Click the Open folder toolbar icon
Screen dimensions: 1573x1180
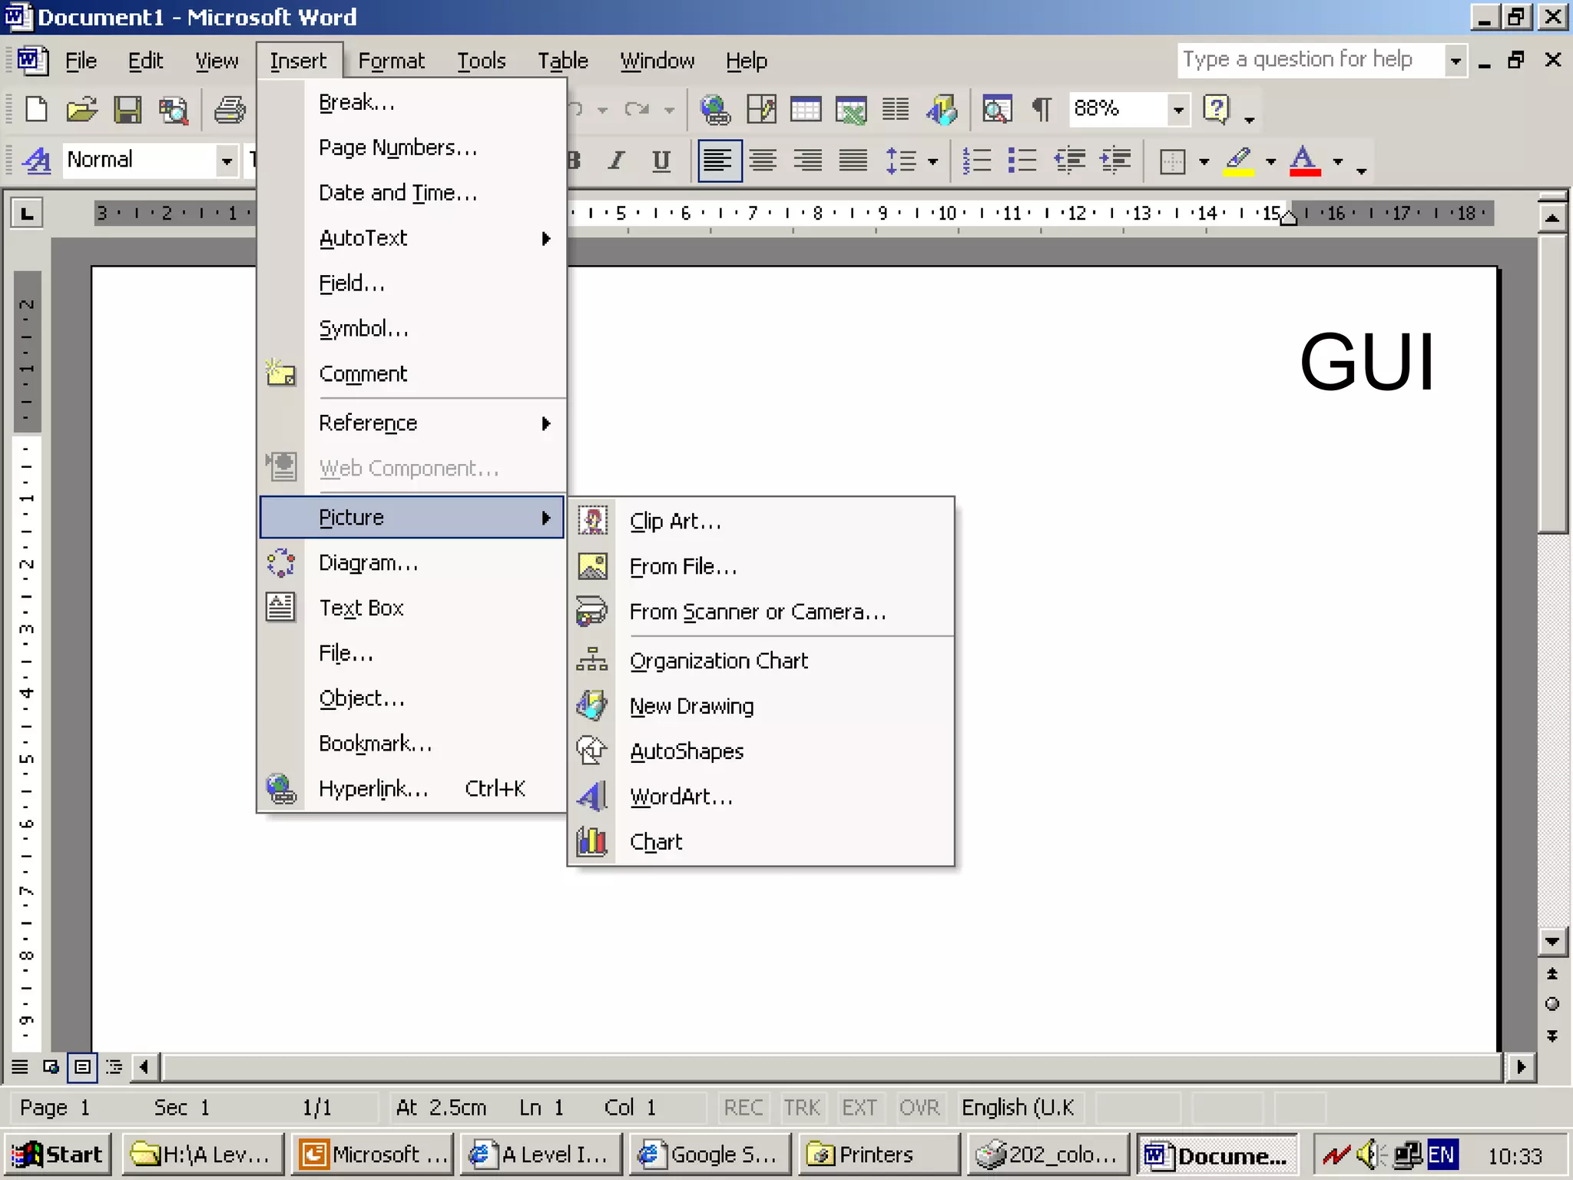[x=81, y=109]
